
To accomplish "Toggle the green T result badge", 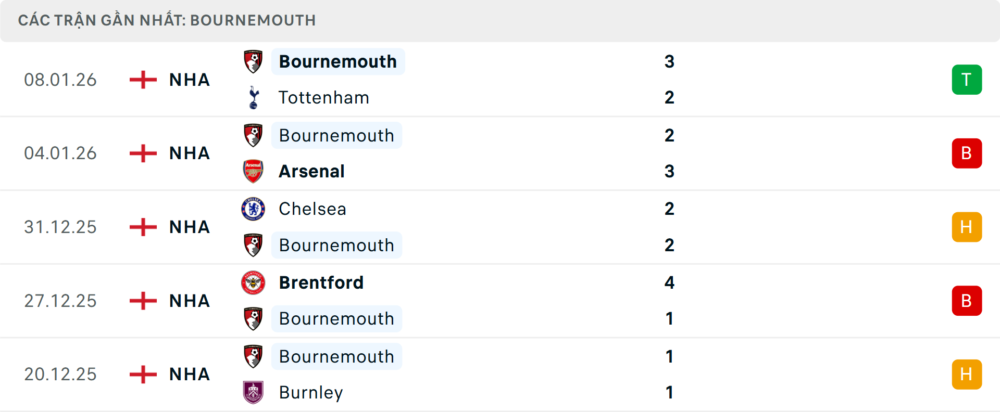I will click(x=967, y=80).
